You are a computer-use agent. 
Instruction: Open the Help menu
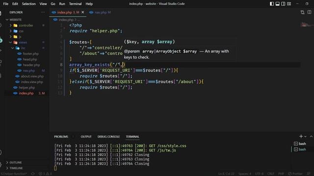89,4
